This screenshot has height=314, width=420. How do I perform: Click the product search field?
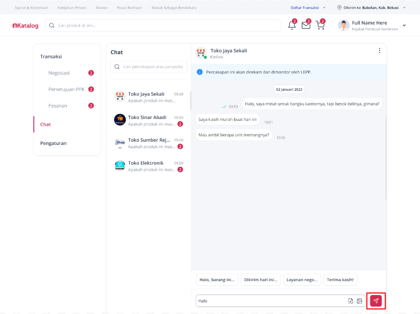pos(163,25)
